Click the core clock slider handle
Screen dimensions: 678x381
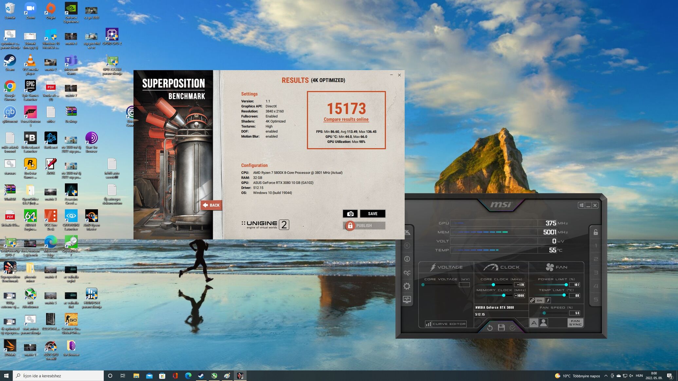[x=493, y=285]
